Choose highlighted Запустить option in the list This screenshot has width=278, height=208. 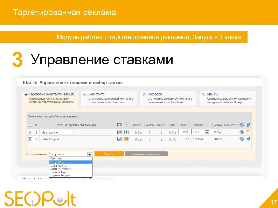point(71,162)
